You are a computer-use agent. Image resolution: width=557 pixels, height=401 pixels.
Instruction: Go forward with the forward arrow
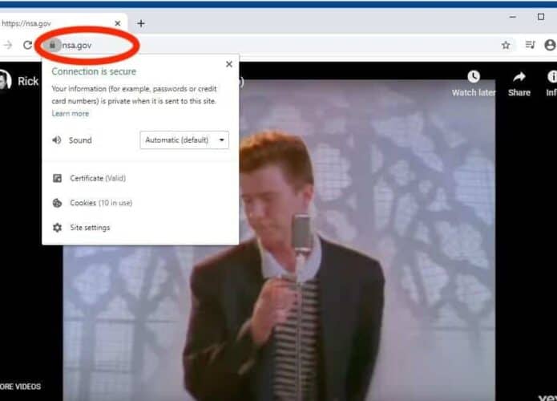tap(8, 45)
